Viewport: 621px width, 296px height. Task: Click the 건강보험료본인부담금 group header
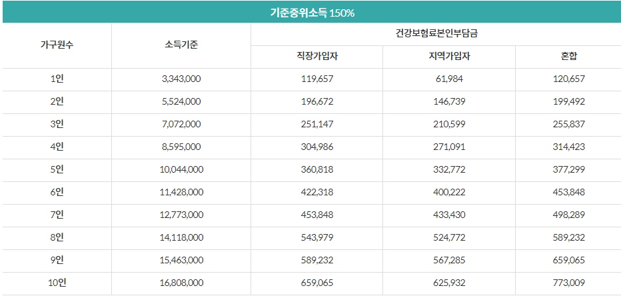[x=436, y=34]
